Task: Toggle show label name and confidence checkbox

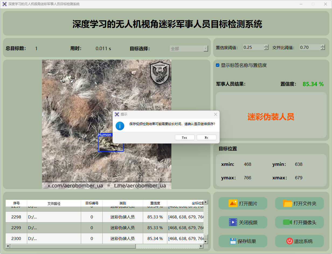Action: coord(218,65)
